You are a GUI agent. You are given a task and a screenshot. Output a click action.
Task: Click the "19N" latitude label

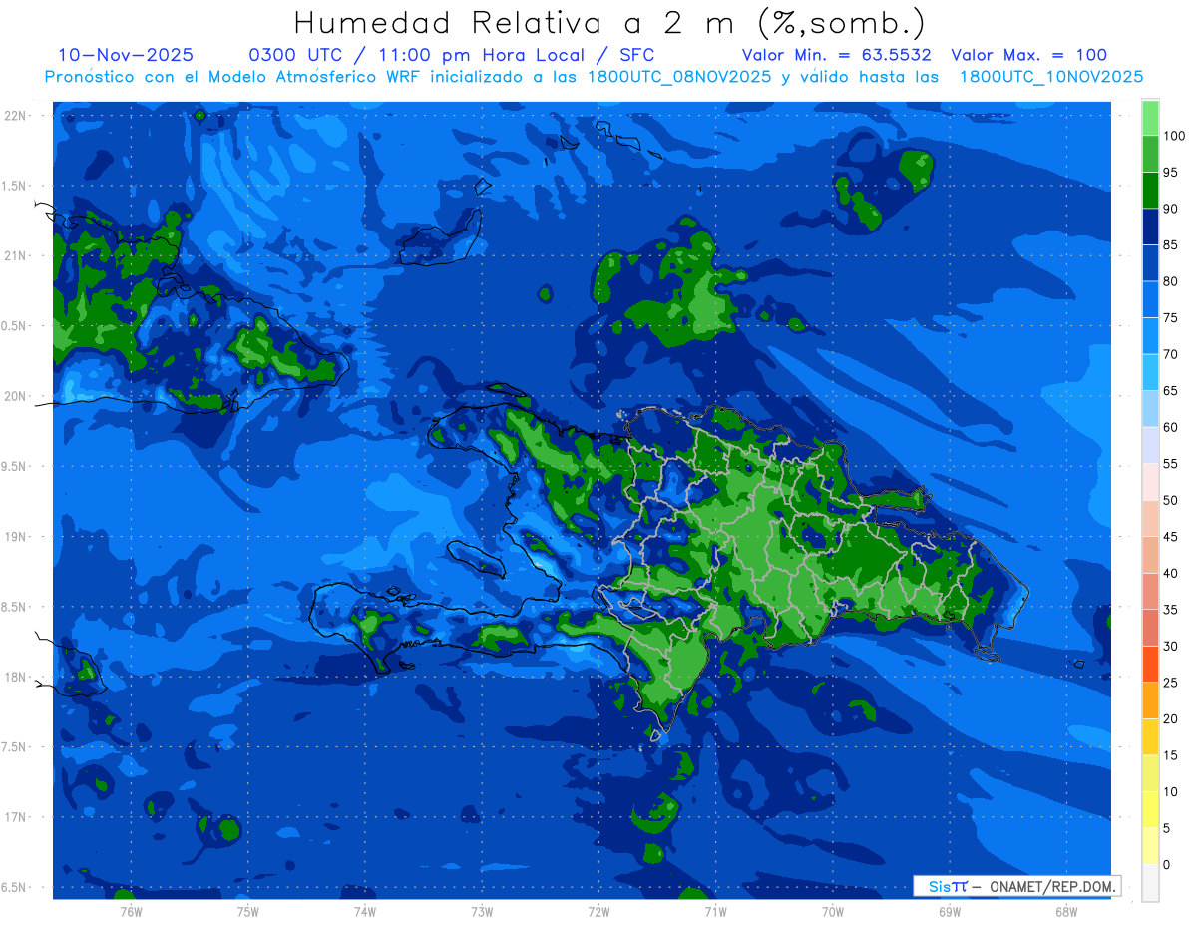pos(15,537)
